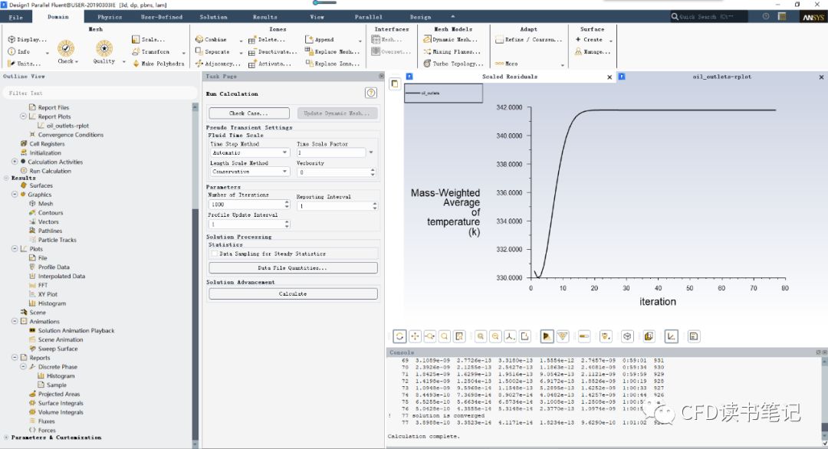Open the Scale mesh tool
Image resolution: width=828 pixels, height=449 pixels.
[149, 40]
